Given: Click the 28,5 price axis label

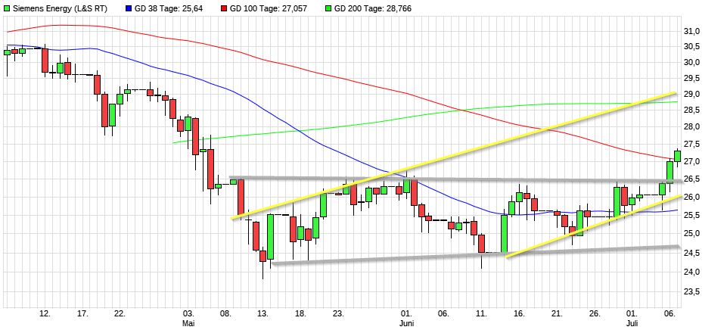Looking at the screenshot, I should pos(691,110).
